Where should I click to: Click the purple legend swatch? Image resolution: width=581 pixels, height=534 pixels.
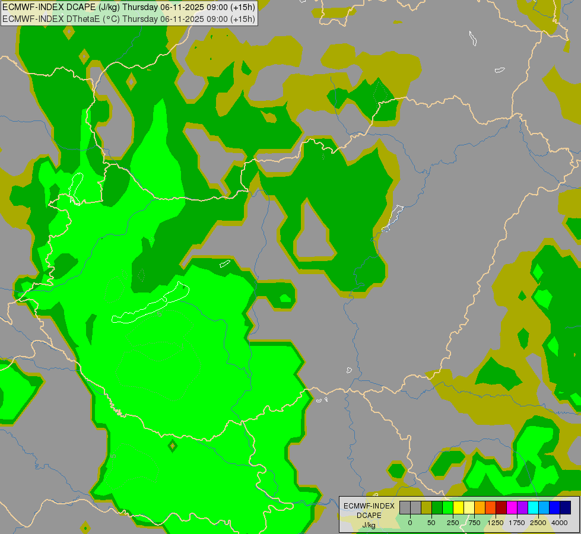click(522, 507)
